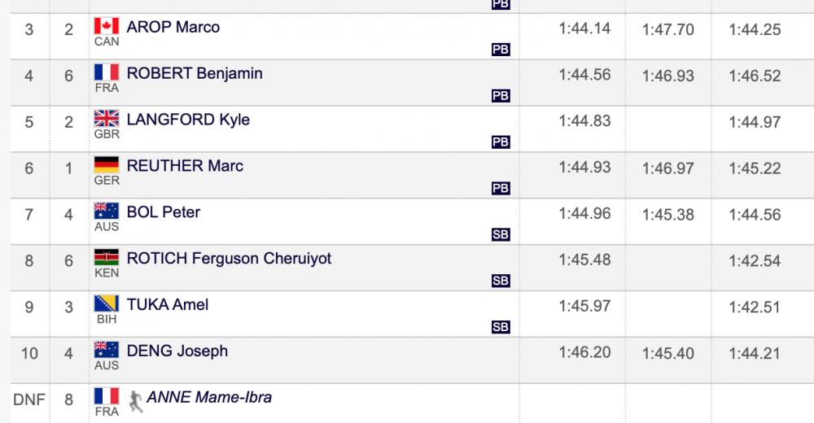Click the Bosnia flag beside TUKA Amel
Viewport: 814px width, 423px height.
point(107,303)
